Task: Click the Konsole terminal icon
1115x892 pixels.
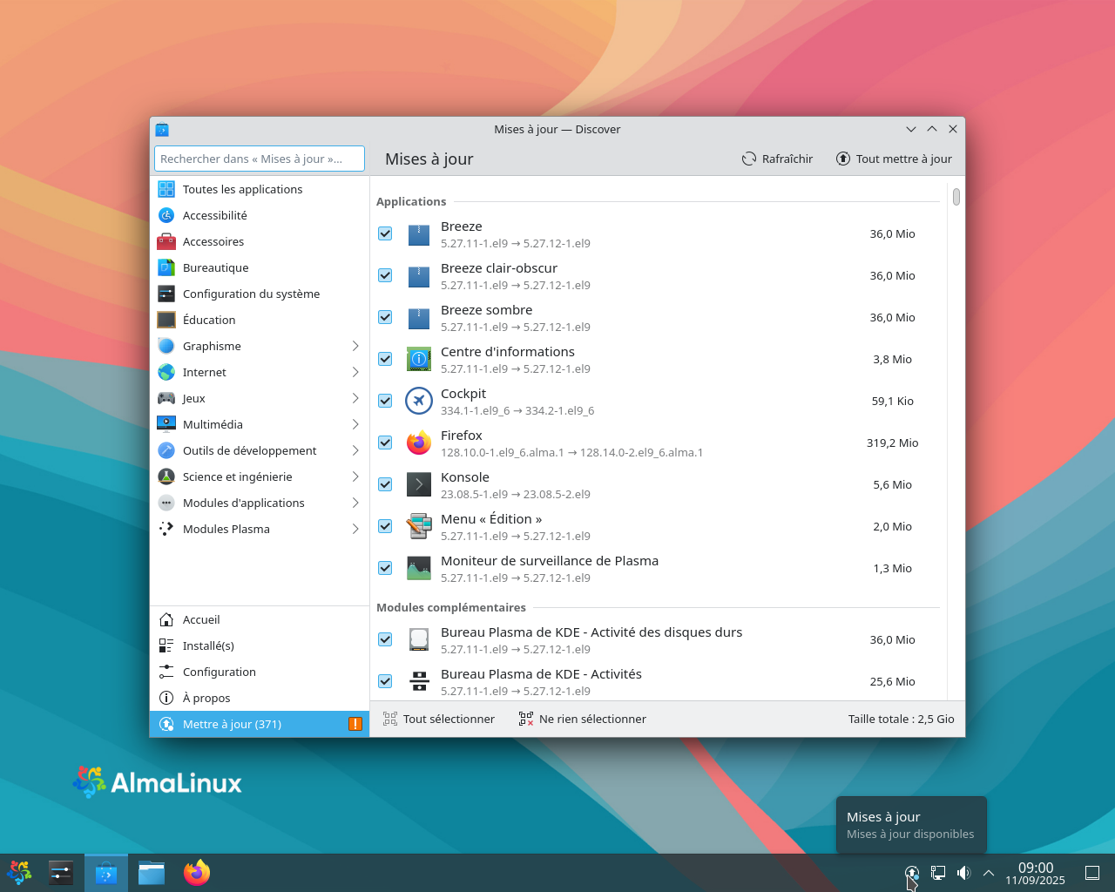Action: pos(419,485)
